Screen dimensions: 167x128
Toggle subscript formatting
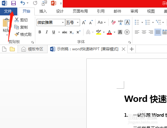(72, 32)
